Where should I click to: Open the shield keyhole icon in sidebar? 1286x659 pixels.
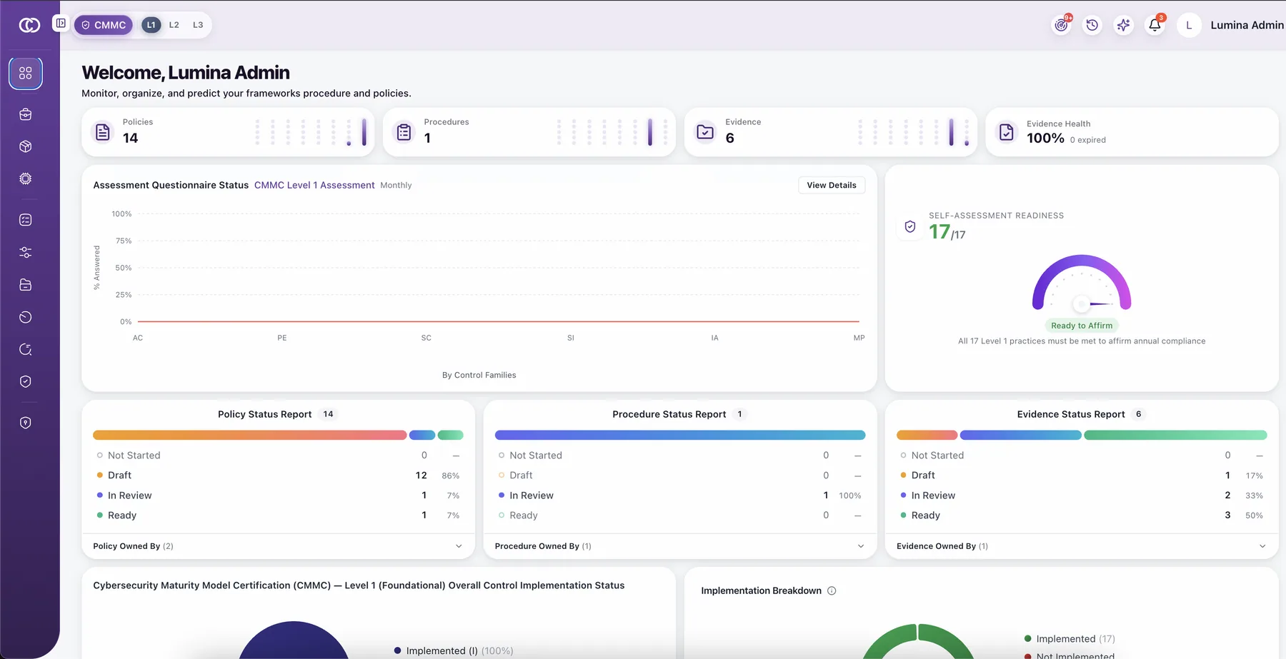coord(26,423)
